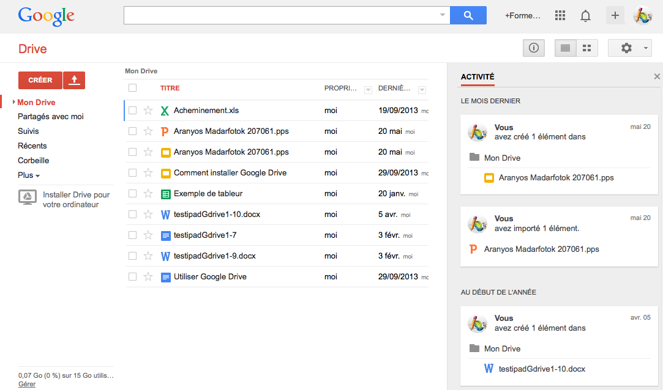
Task: Open the search options dropdown arrow
Action: (x=442, y=15)
